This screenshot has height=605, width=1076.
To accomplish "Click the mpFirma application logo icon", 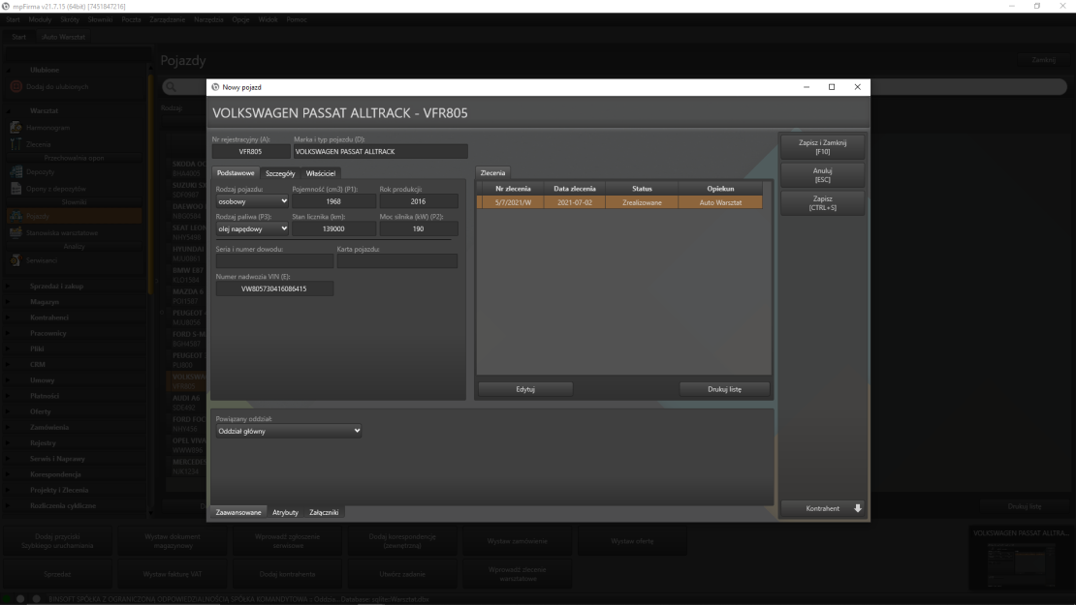I will point(6,6).
